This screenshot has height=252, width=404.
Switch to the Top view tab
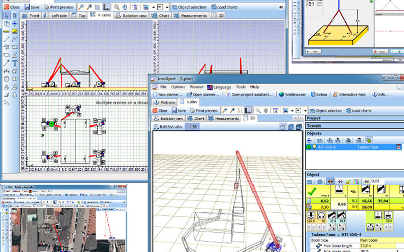click(78, 16)
